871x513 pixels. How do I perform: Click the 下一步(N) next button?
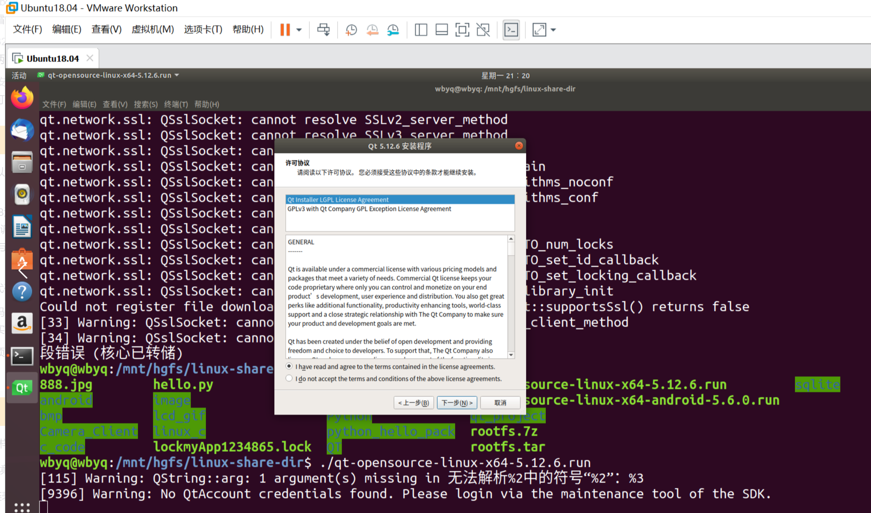point(457,403)
